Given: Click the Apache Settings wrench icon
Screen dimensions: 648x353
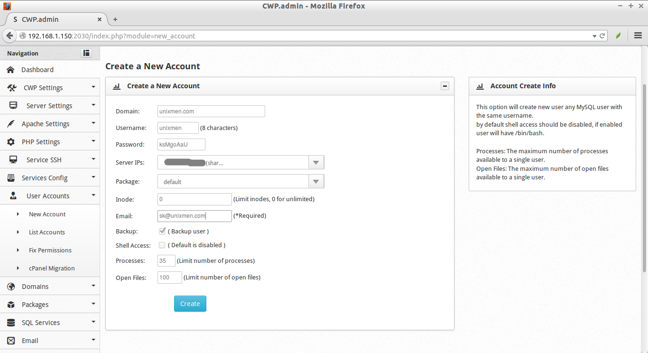Looking at the screenshot, I should point(10,123).
